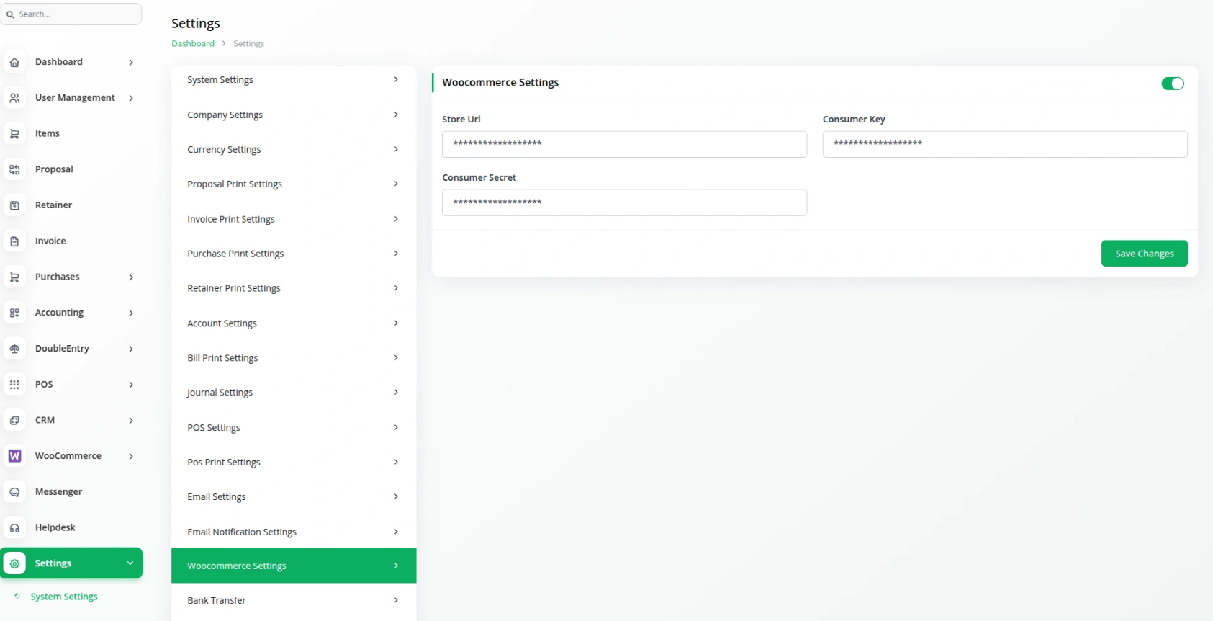Image resolution: width=1213 pixels, height=621 pixels.
Task: Click the Save Changes button
Action: click(1144, 254)
